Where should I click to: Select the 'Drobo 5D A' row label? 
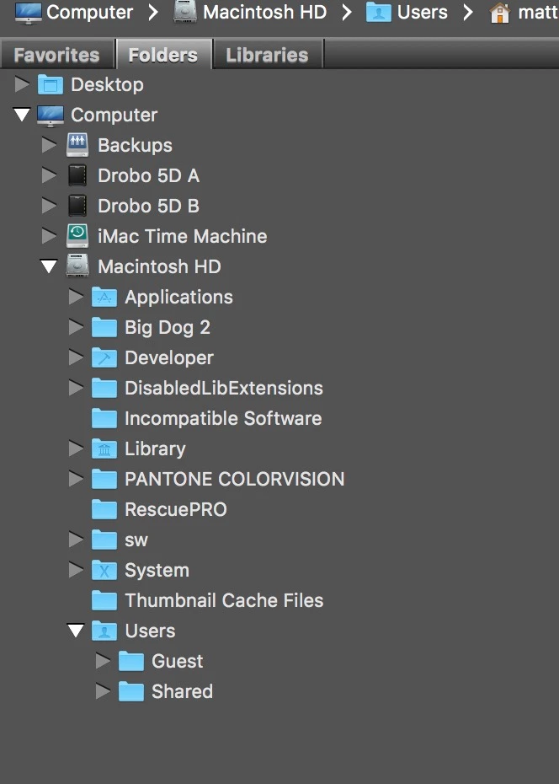point(148,176)
